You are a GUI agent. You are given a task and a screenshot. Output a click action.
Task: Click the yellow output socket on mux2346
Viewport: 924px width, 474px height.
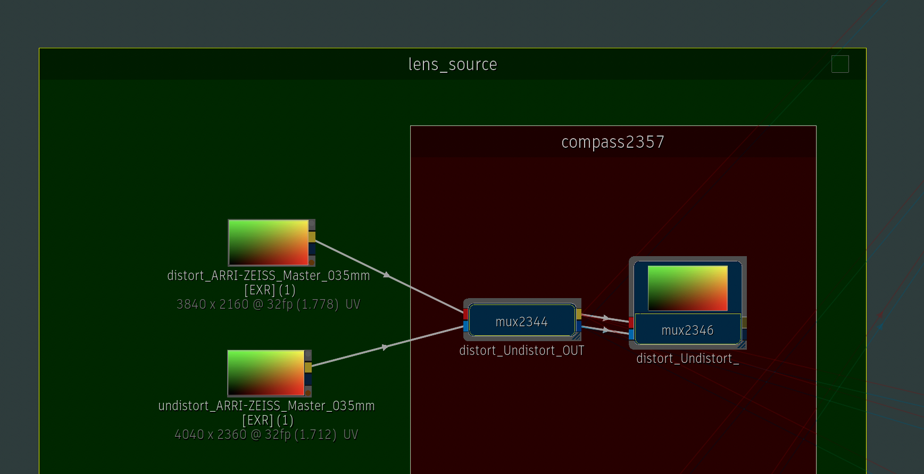point(744,323)
